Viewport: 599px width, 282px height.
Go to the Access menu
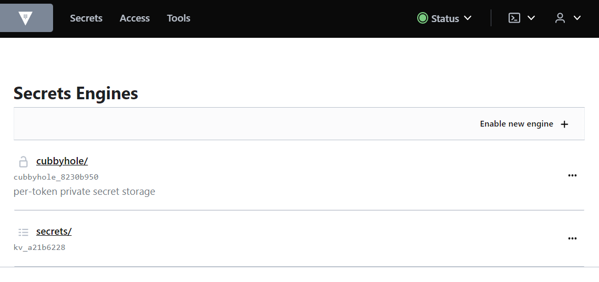click(135, 18)
